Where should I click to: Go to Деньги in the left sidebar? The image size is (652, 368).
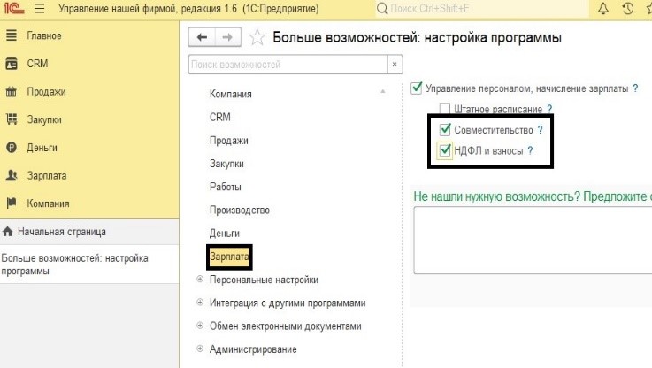(x=43, y=148)
